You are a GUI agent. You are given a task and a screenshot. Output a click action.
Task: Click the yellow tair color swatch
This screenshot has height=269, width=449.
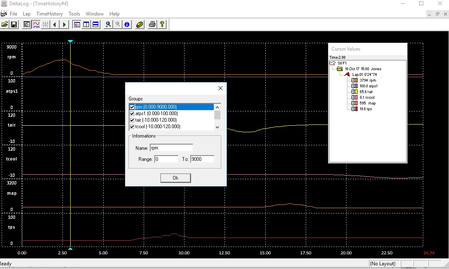point(356,92)
